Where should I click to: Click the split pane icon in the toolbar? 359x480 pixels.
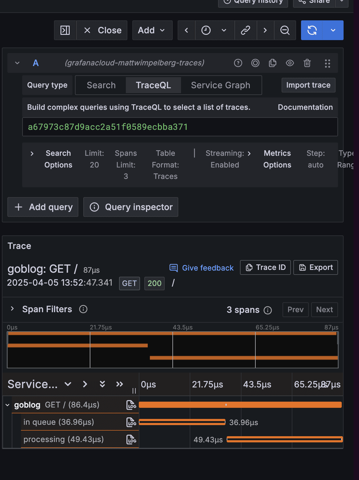click(x=65, y=30)
